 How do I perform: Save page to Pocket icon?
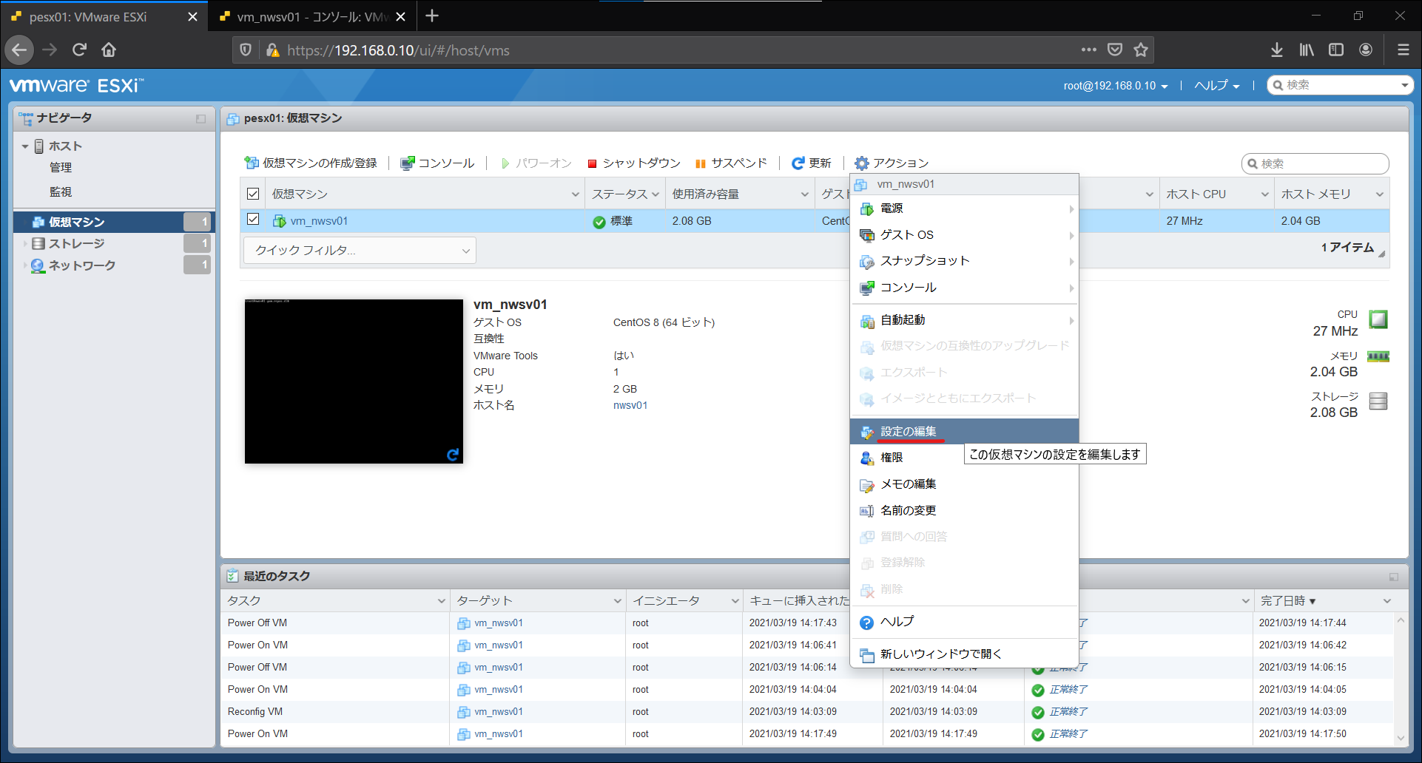point(1115,50)
